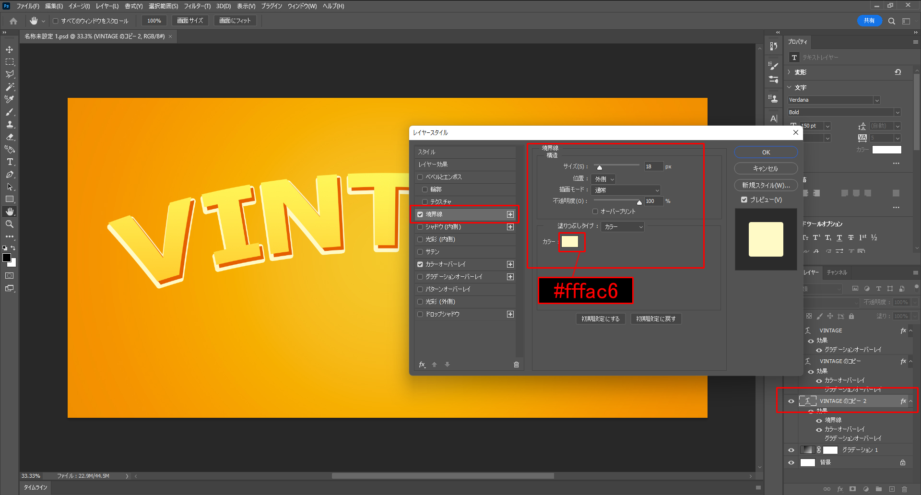The image size is (921, 495).
Task: Click the stroke size input field
Action: 653,166
